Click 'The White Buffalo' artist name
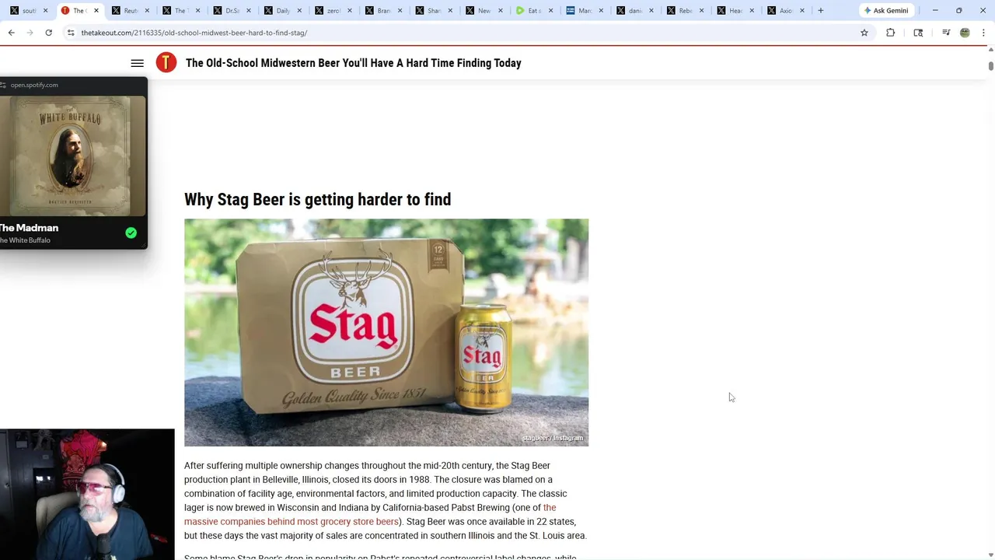 pos(25,240)
